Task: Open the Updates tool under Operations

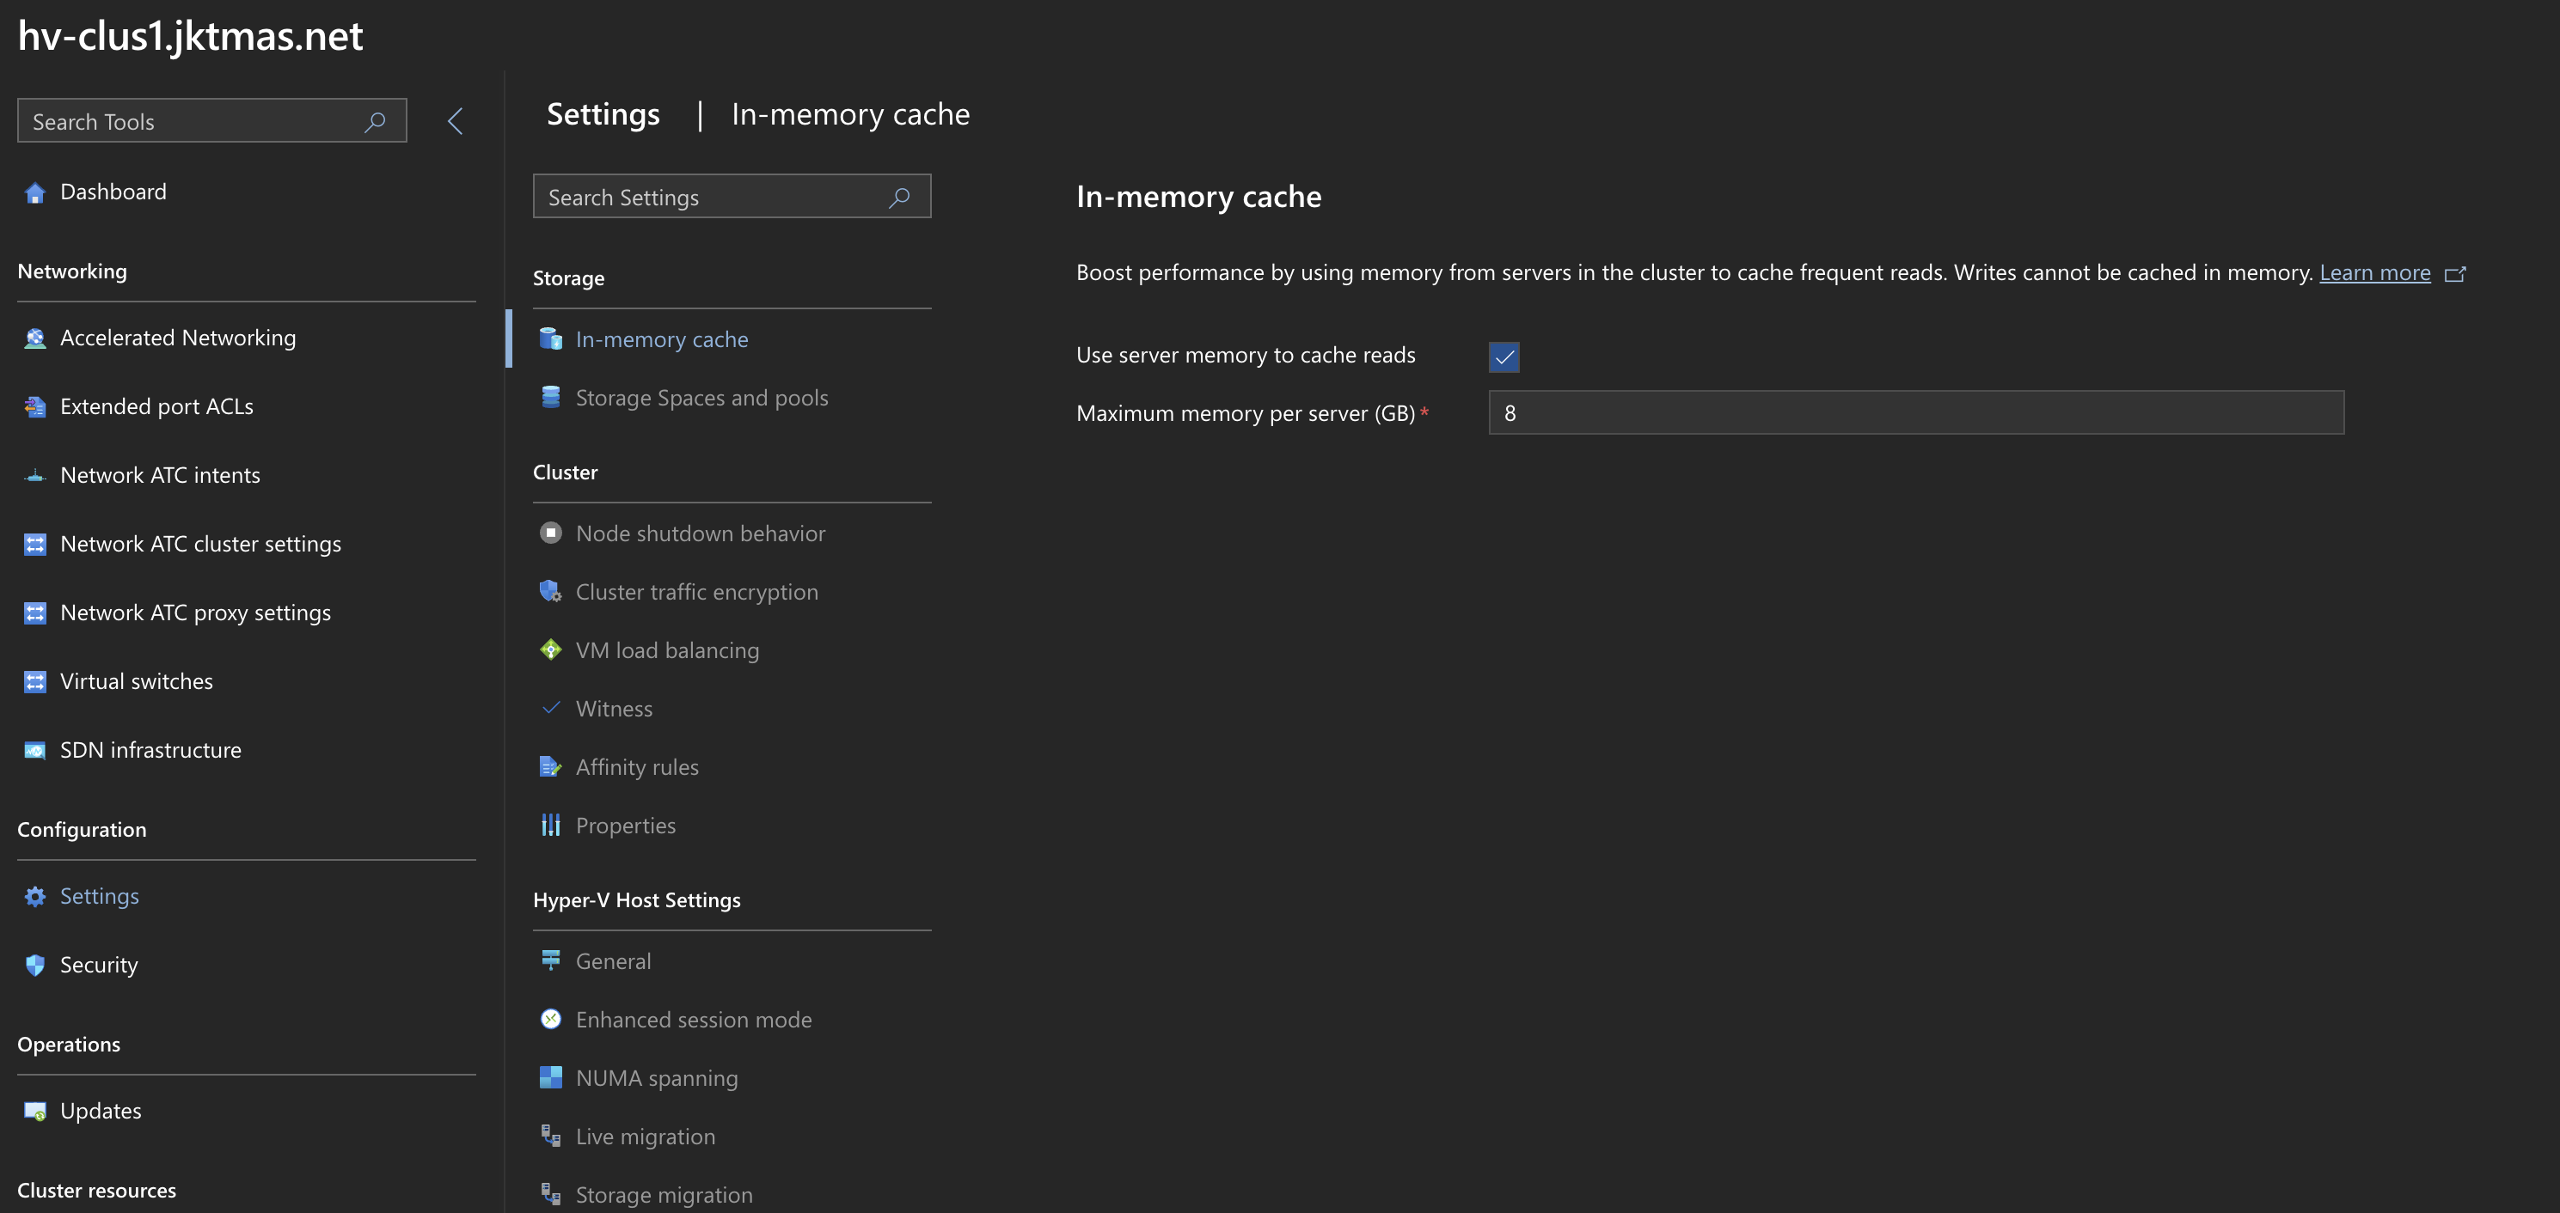Action: point(101,1111)
